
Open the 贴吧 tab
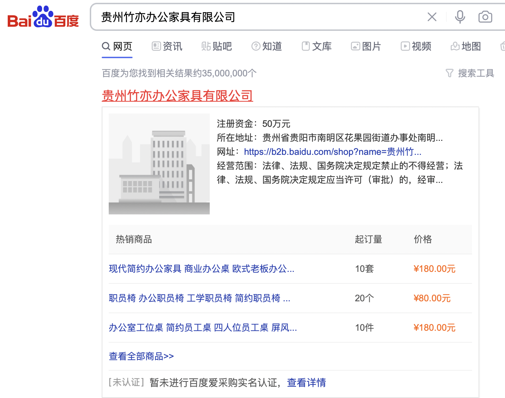[217, 46]
